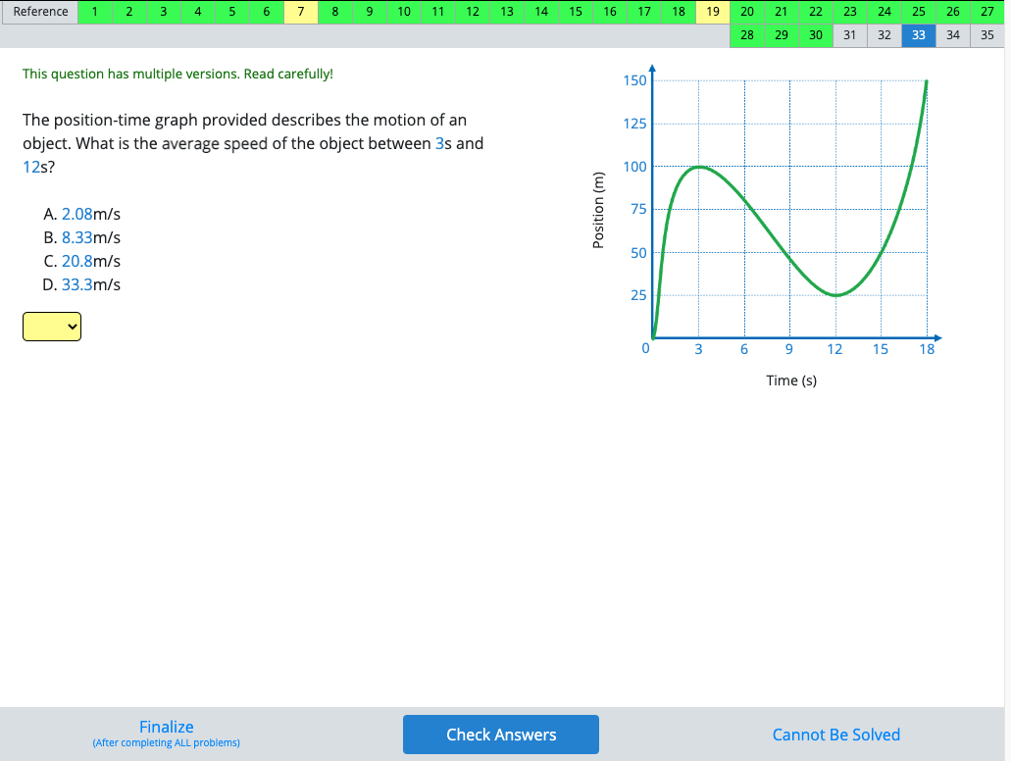The image size is (1011, 761).
Task: Click answer choice B 8.33m/s text
Action: [82, 237]
